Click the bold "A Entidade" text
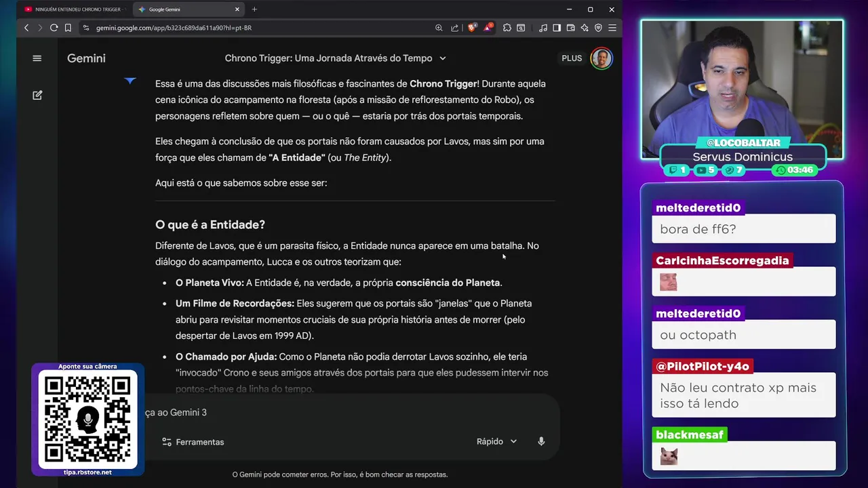Image resolution: width=868 pixels, height=488 pixels. [x=297, y=157]
